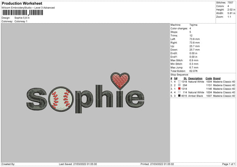Click the Min Stitch value 0.3 mm
The image size is (237, 167).
click(194, 64)
